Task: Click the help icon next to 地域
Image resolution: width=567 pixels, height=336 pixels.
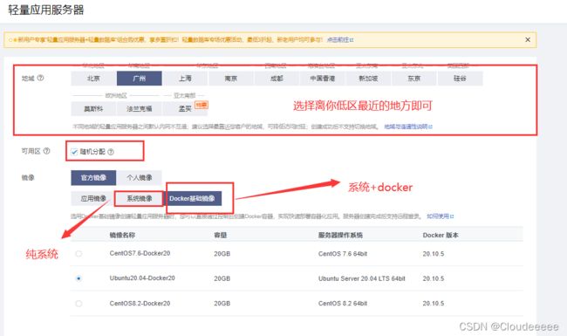Action: pos(40,78)
